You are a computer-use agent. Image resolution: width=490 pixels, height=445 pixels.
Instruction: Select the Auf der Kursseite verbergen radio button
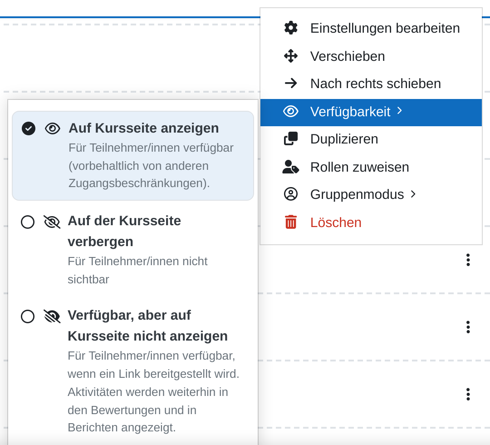click(28, 222)
